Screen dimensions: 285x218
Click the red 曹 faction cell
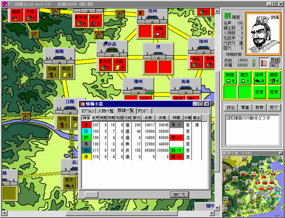pyautogui.click(x=87, y=125)
